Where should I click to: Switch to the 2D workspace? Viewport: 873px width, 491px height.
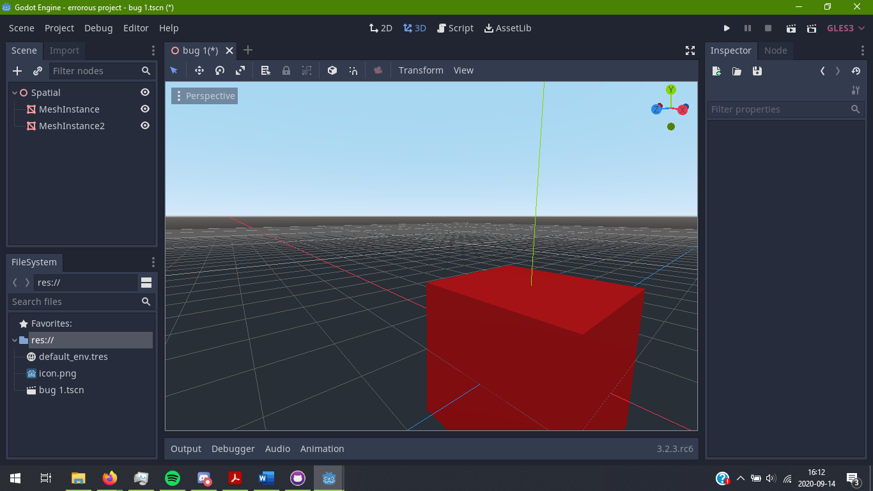coord(381,28)
